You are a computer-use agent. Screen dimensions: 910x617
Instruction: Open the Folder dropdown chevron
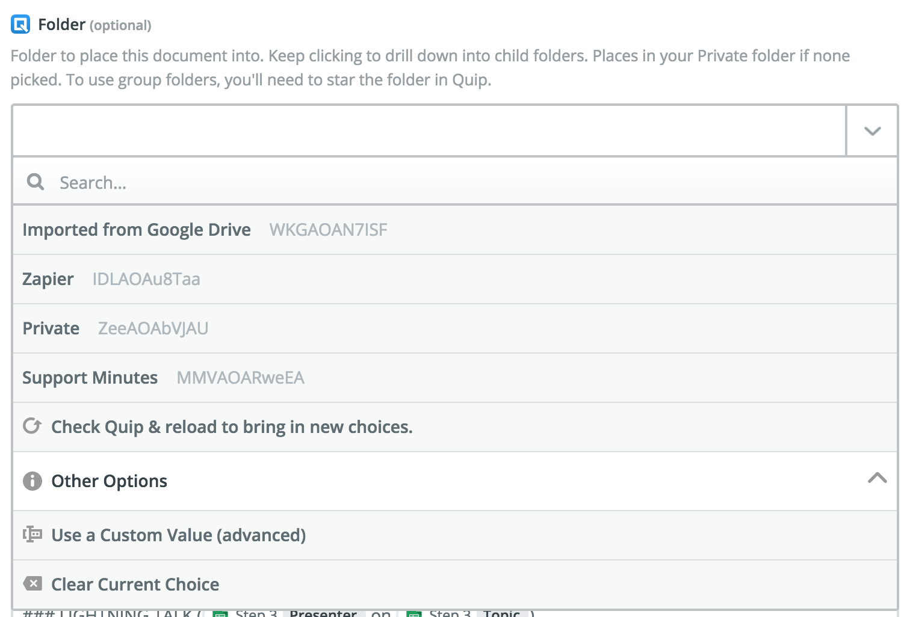tap(872, 130)
